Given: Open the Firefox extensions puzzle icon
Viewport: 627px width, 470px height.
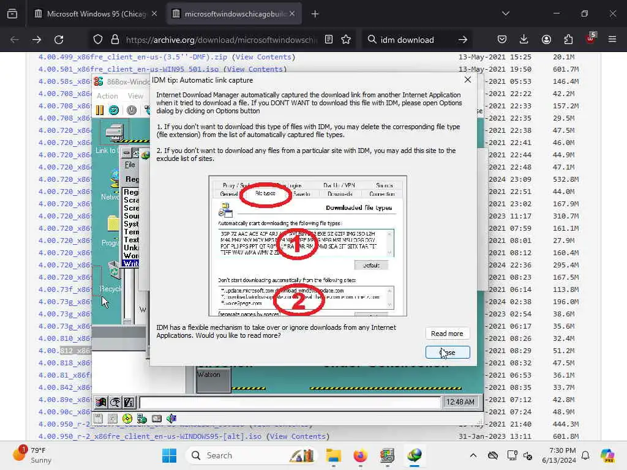Looking at the screenshot, I should pos(568,39).
